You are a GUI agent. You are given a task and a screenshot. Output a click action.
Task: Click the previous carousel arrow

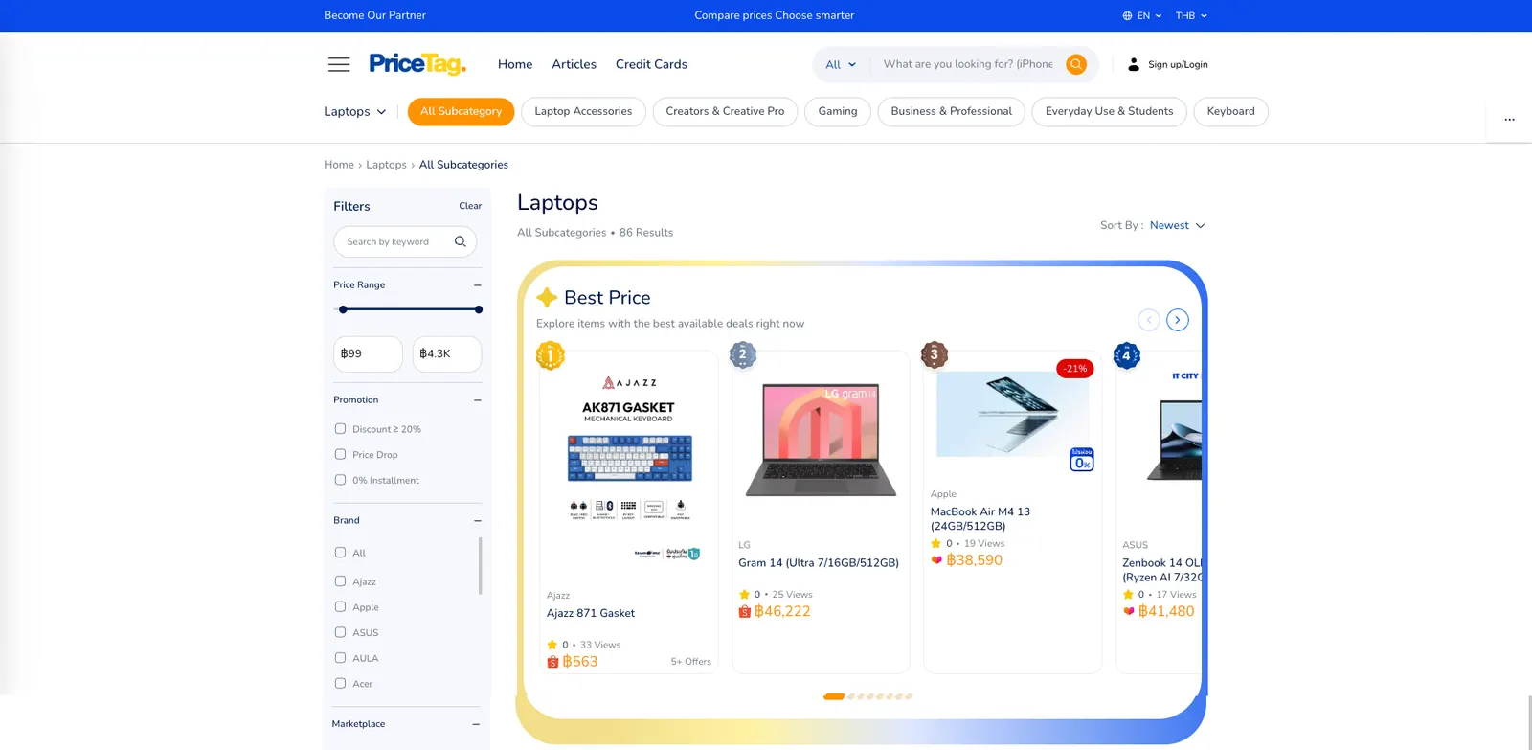(1149, 320)
